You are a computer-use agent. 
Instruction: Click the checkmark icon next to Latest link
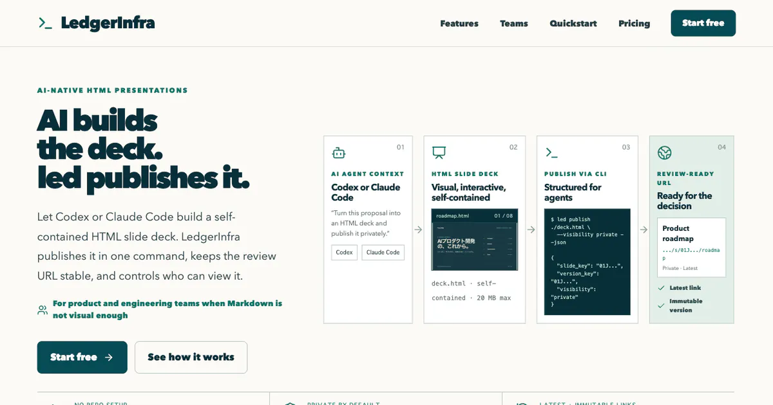pyautogui.click(x=661, y=288)
